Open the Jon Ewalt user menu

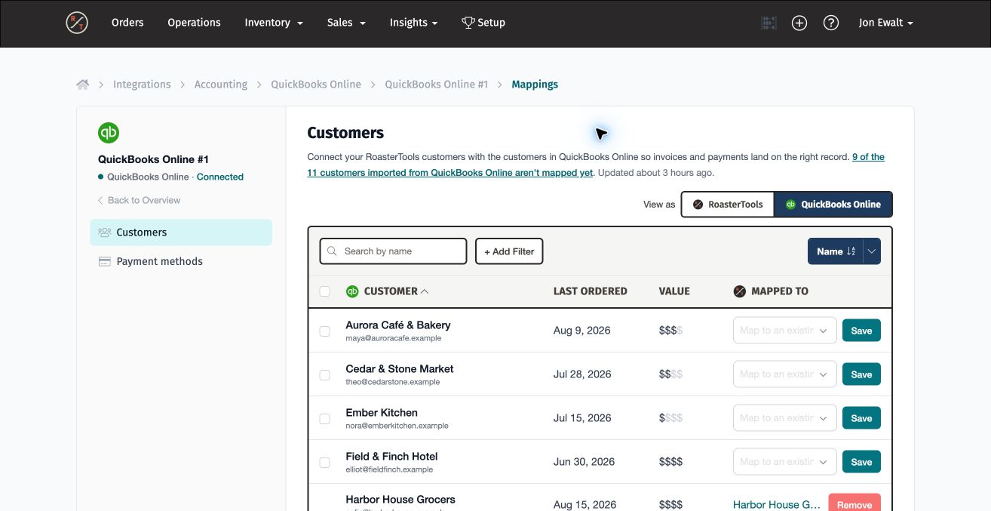tap(886, 23)
